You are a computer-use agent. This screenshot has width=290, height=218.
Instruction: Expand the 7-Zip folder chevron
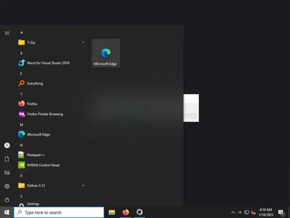point(83,43)
